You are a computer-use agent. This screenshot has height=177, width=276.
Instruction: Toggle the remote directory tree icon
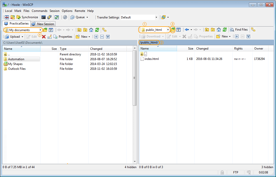click(253, 30)
